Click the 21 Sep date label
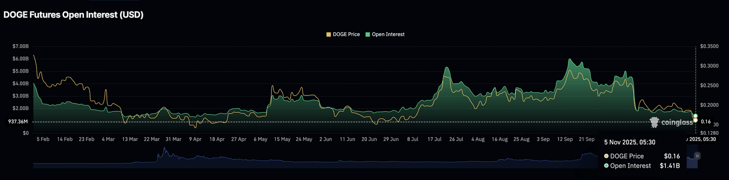The image size is (729, 180). [587, 140]
